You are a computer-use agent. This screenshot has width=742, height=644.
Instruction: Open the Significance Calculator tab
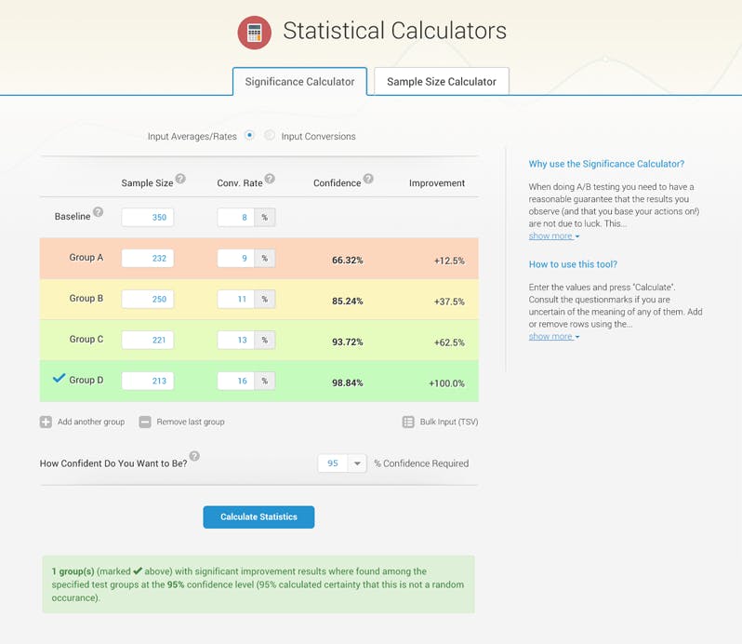pos(299,82)
